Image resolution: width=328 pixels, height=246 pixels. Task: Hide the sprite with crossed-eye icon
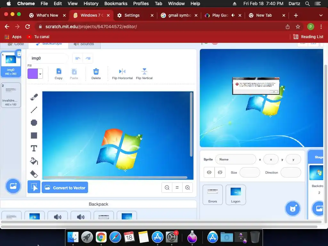click(x=220, y=172)
